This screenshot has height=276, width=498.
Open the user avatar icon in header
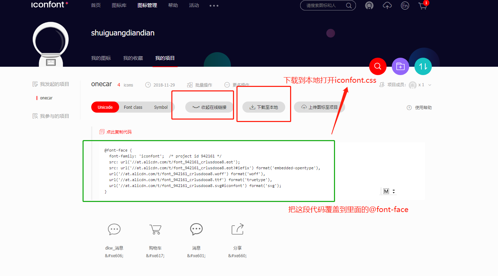pos(369,6)
